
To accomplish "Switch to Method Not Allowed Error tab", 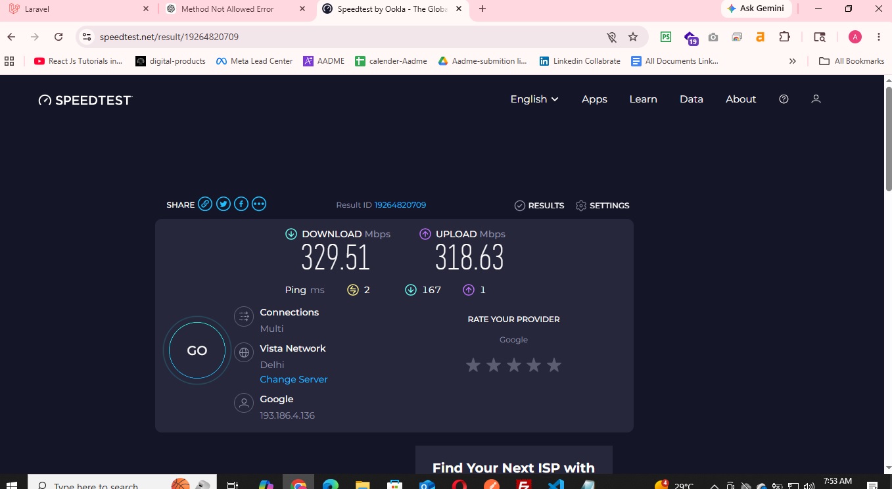I will [x=236, y=9].
